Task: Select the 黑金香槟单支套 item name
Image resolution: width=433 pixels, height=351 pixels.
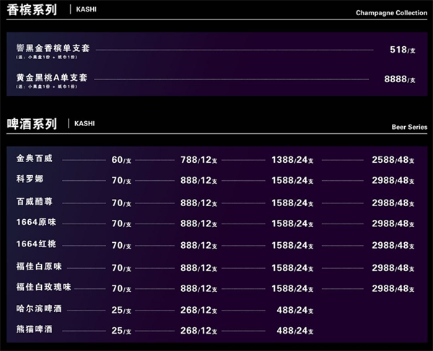Action: [x=53, y=48]
